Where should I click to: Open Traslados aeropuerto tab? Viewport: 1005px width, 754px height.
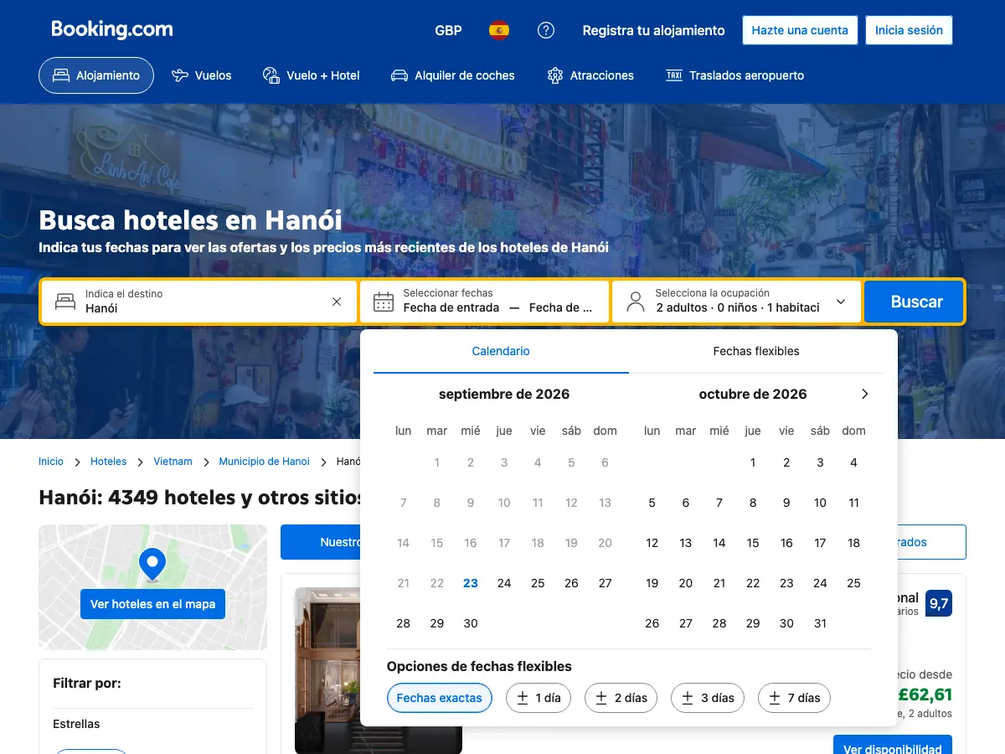tap(734, 75)
